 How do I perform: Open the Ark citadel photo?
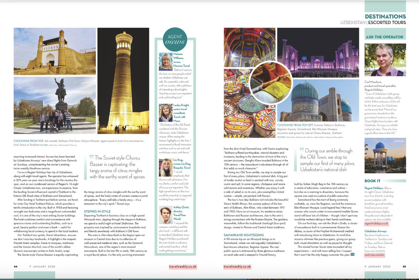[x=55, y=51]
